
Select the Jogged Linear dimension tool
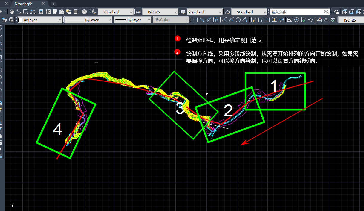(311, 20)
